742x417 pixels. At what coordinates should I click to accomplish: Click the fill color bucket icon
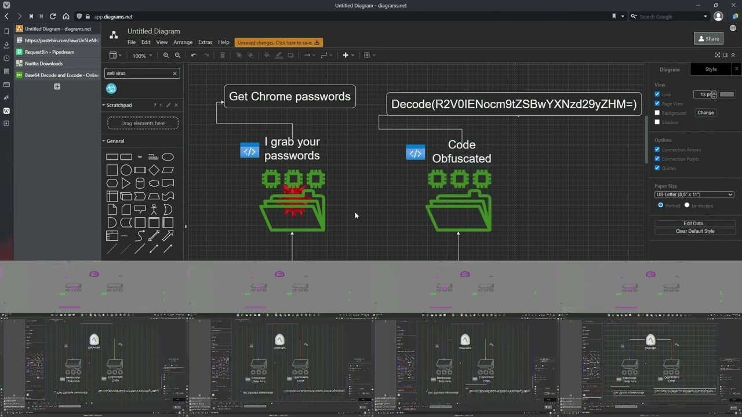pyautogui.click(x=267, y=55)
